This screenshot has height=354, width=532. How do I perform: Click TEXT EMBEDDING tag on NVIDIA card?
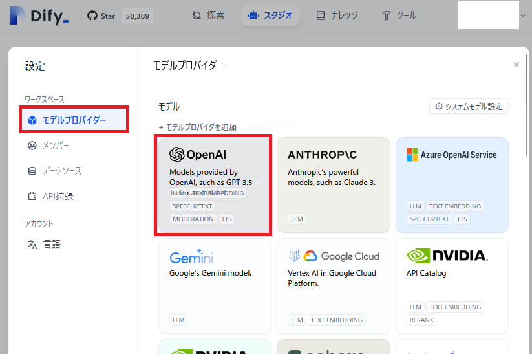coord(455,307)
